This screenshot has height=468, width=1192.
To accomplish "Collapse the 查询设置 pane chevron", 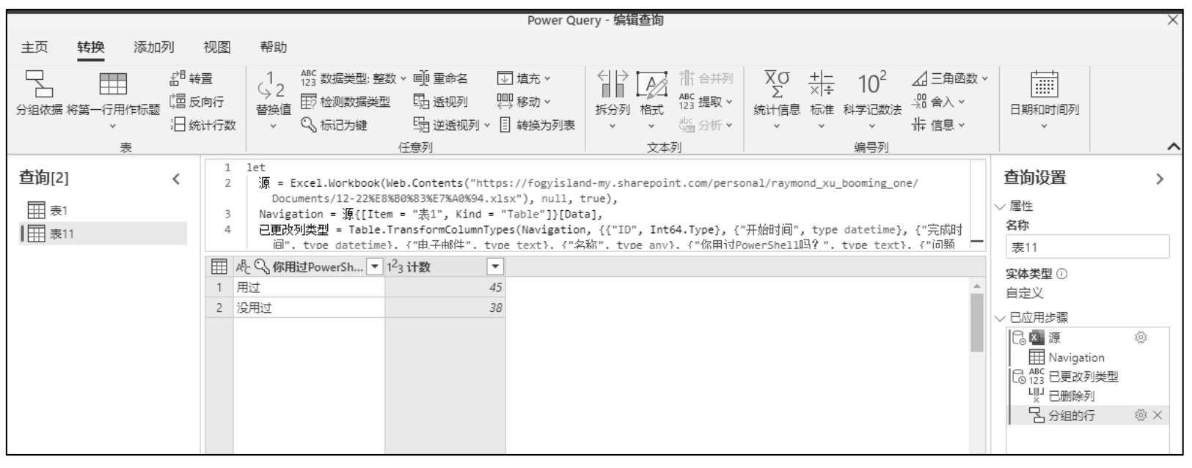I will click(1160, 179).
